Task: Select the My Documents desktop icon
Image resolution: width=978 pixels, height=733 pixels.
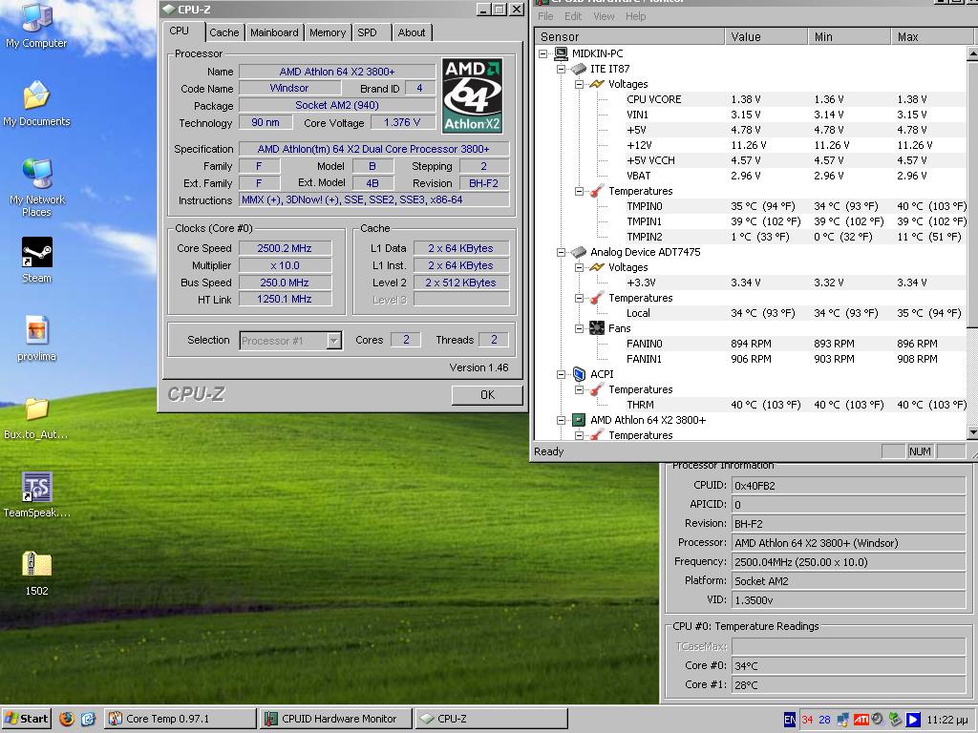Action: [x=36, y=103]
